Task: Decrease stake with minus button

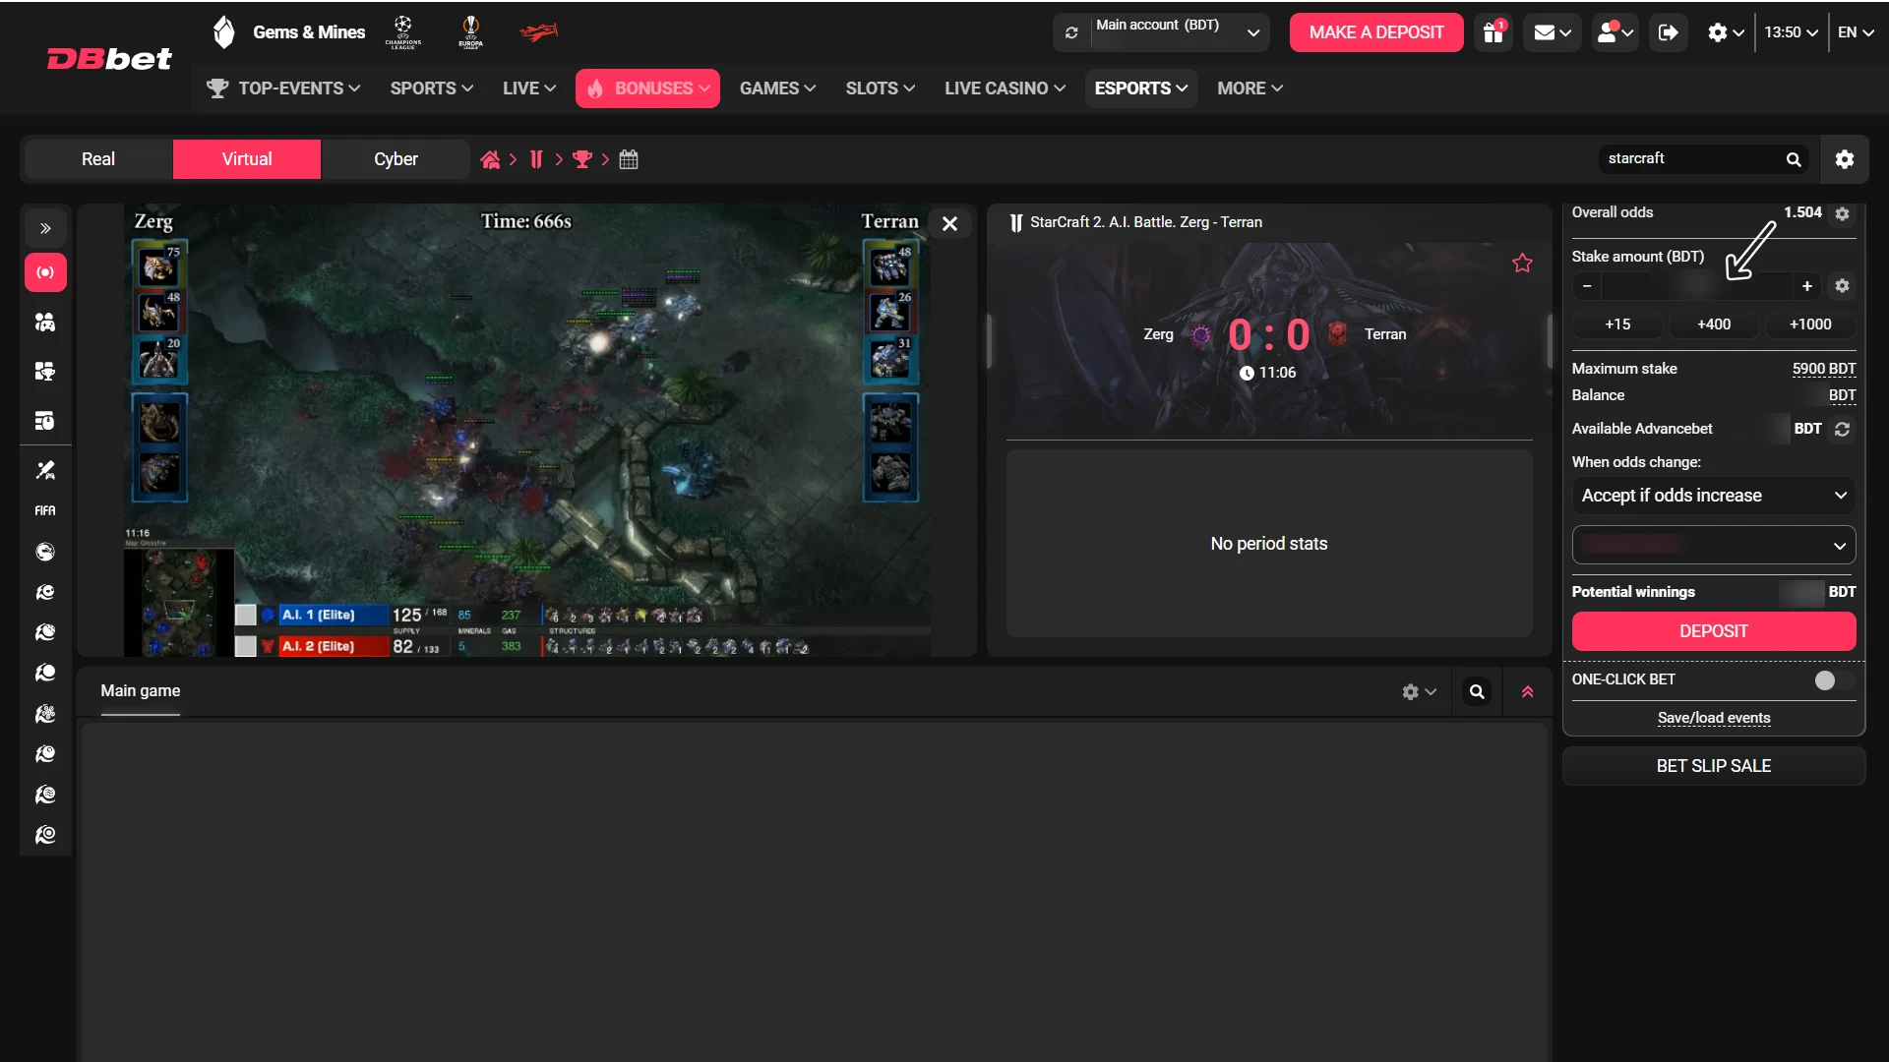Action: coord(1587,286)
